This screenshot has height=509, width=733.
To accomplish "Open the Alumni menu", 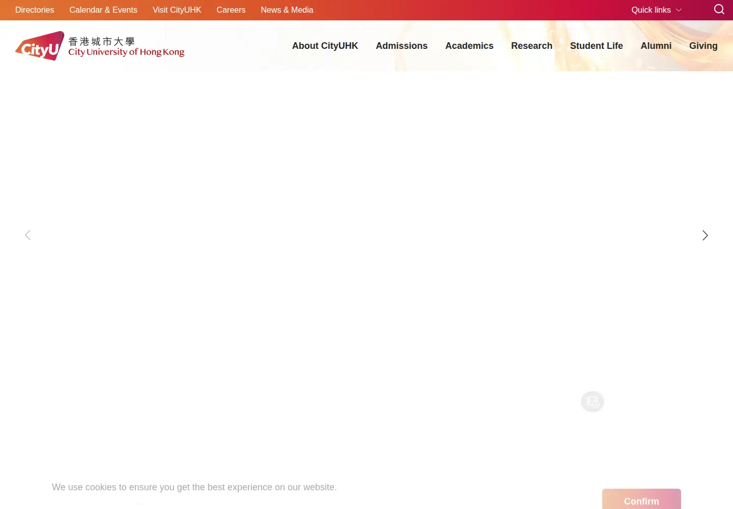I will click(656, 46).
